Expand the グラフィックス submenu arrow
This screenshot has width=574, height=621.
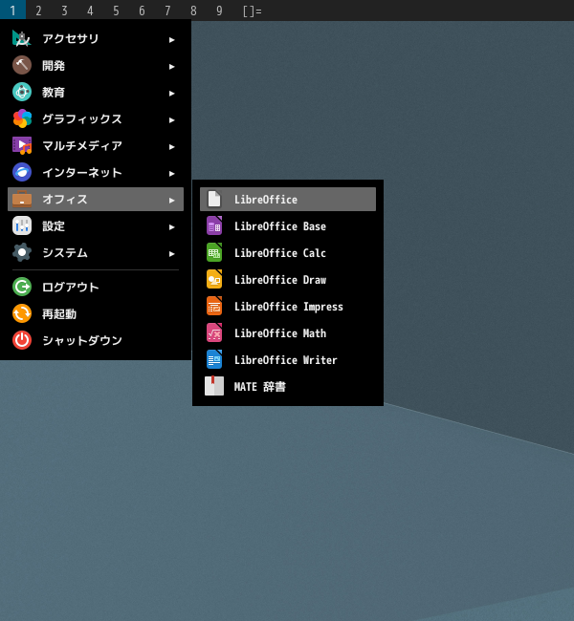[x=172, y=120]
